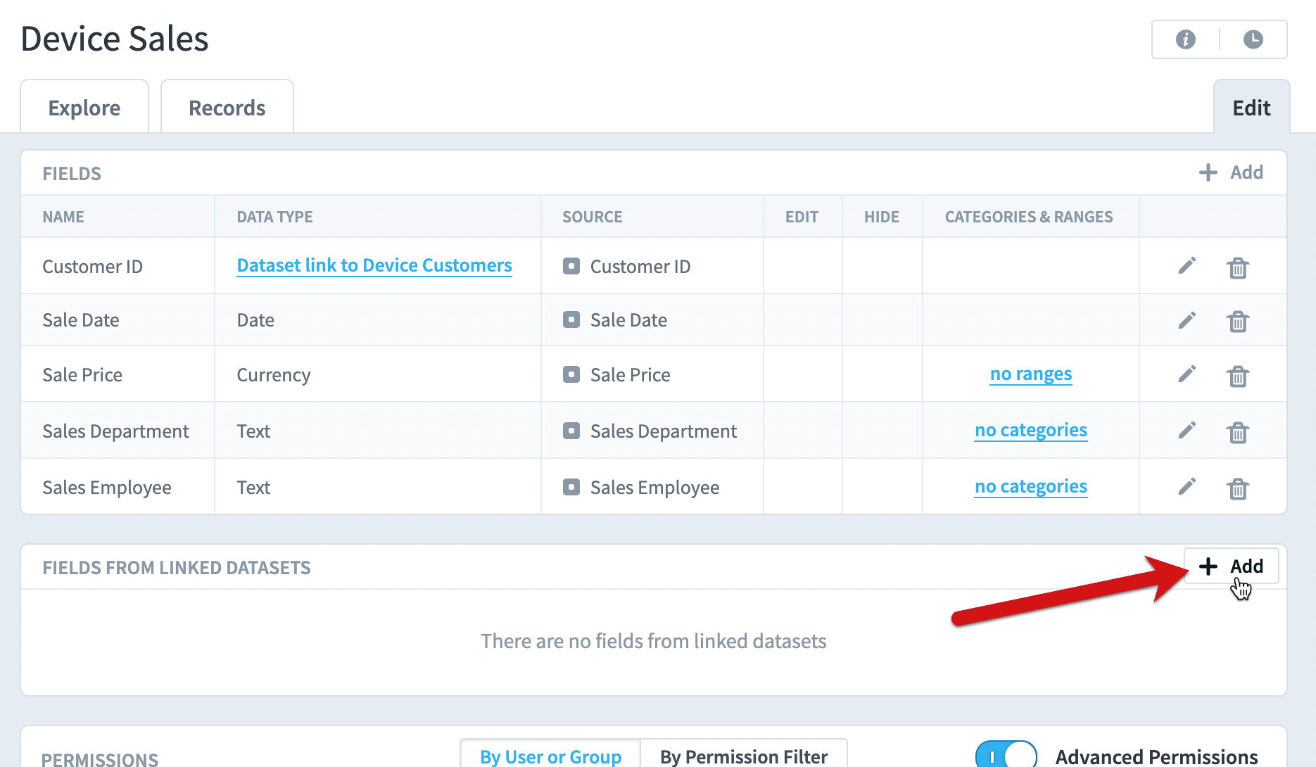
Task: Click the PERMISSIONS section heading
Action: [x=100, y=760]
